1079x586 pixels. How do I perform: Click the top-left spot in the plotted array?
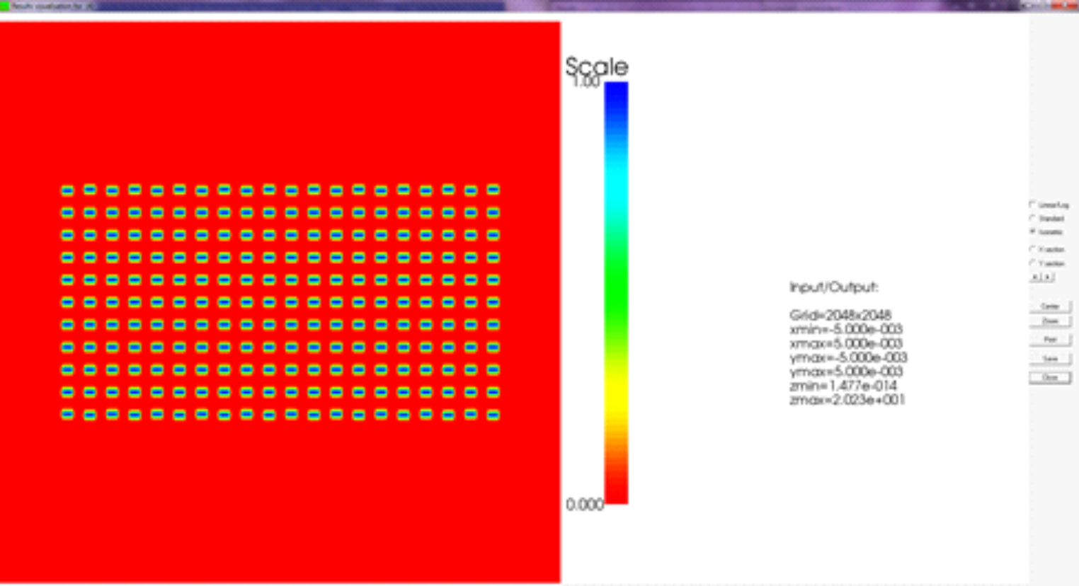[67, 190]
